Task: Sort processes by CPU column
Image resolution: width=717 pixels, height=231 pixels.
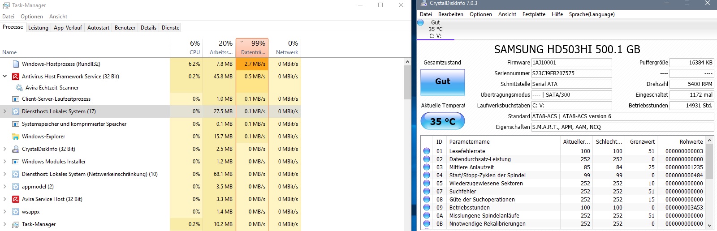Action: [186, 47]
